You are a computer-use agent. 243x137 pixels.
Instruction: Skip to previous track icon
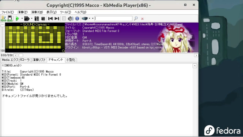(x=50, y=19)
